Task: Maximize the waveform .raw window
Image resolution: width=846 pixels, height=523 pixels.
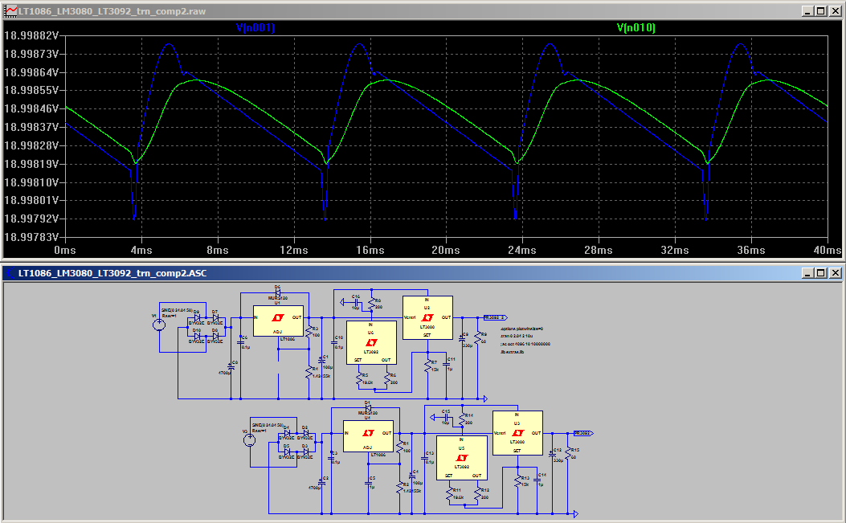Action: tap(820, 10)
